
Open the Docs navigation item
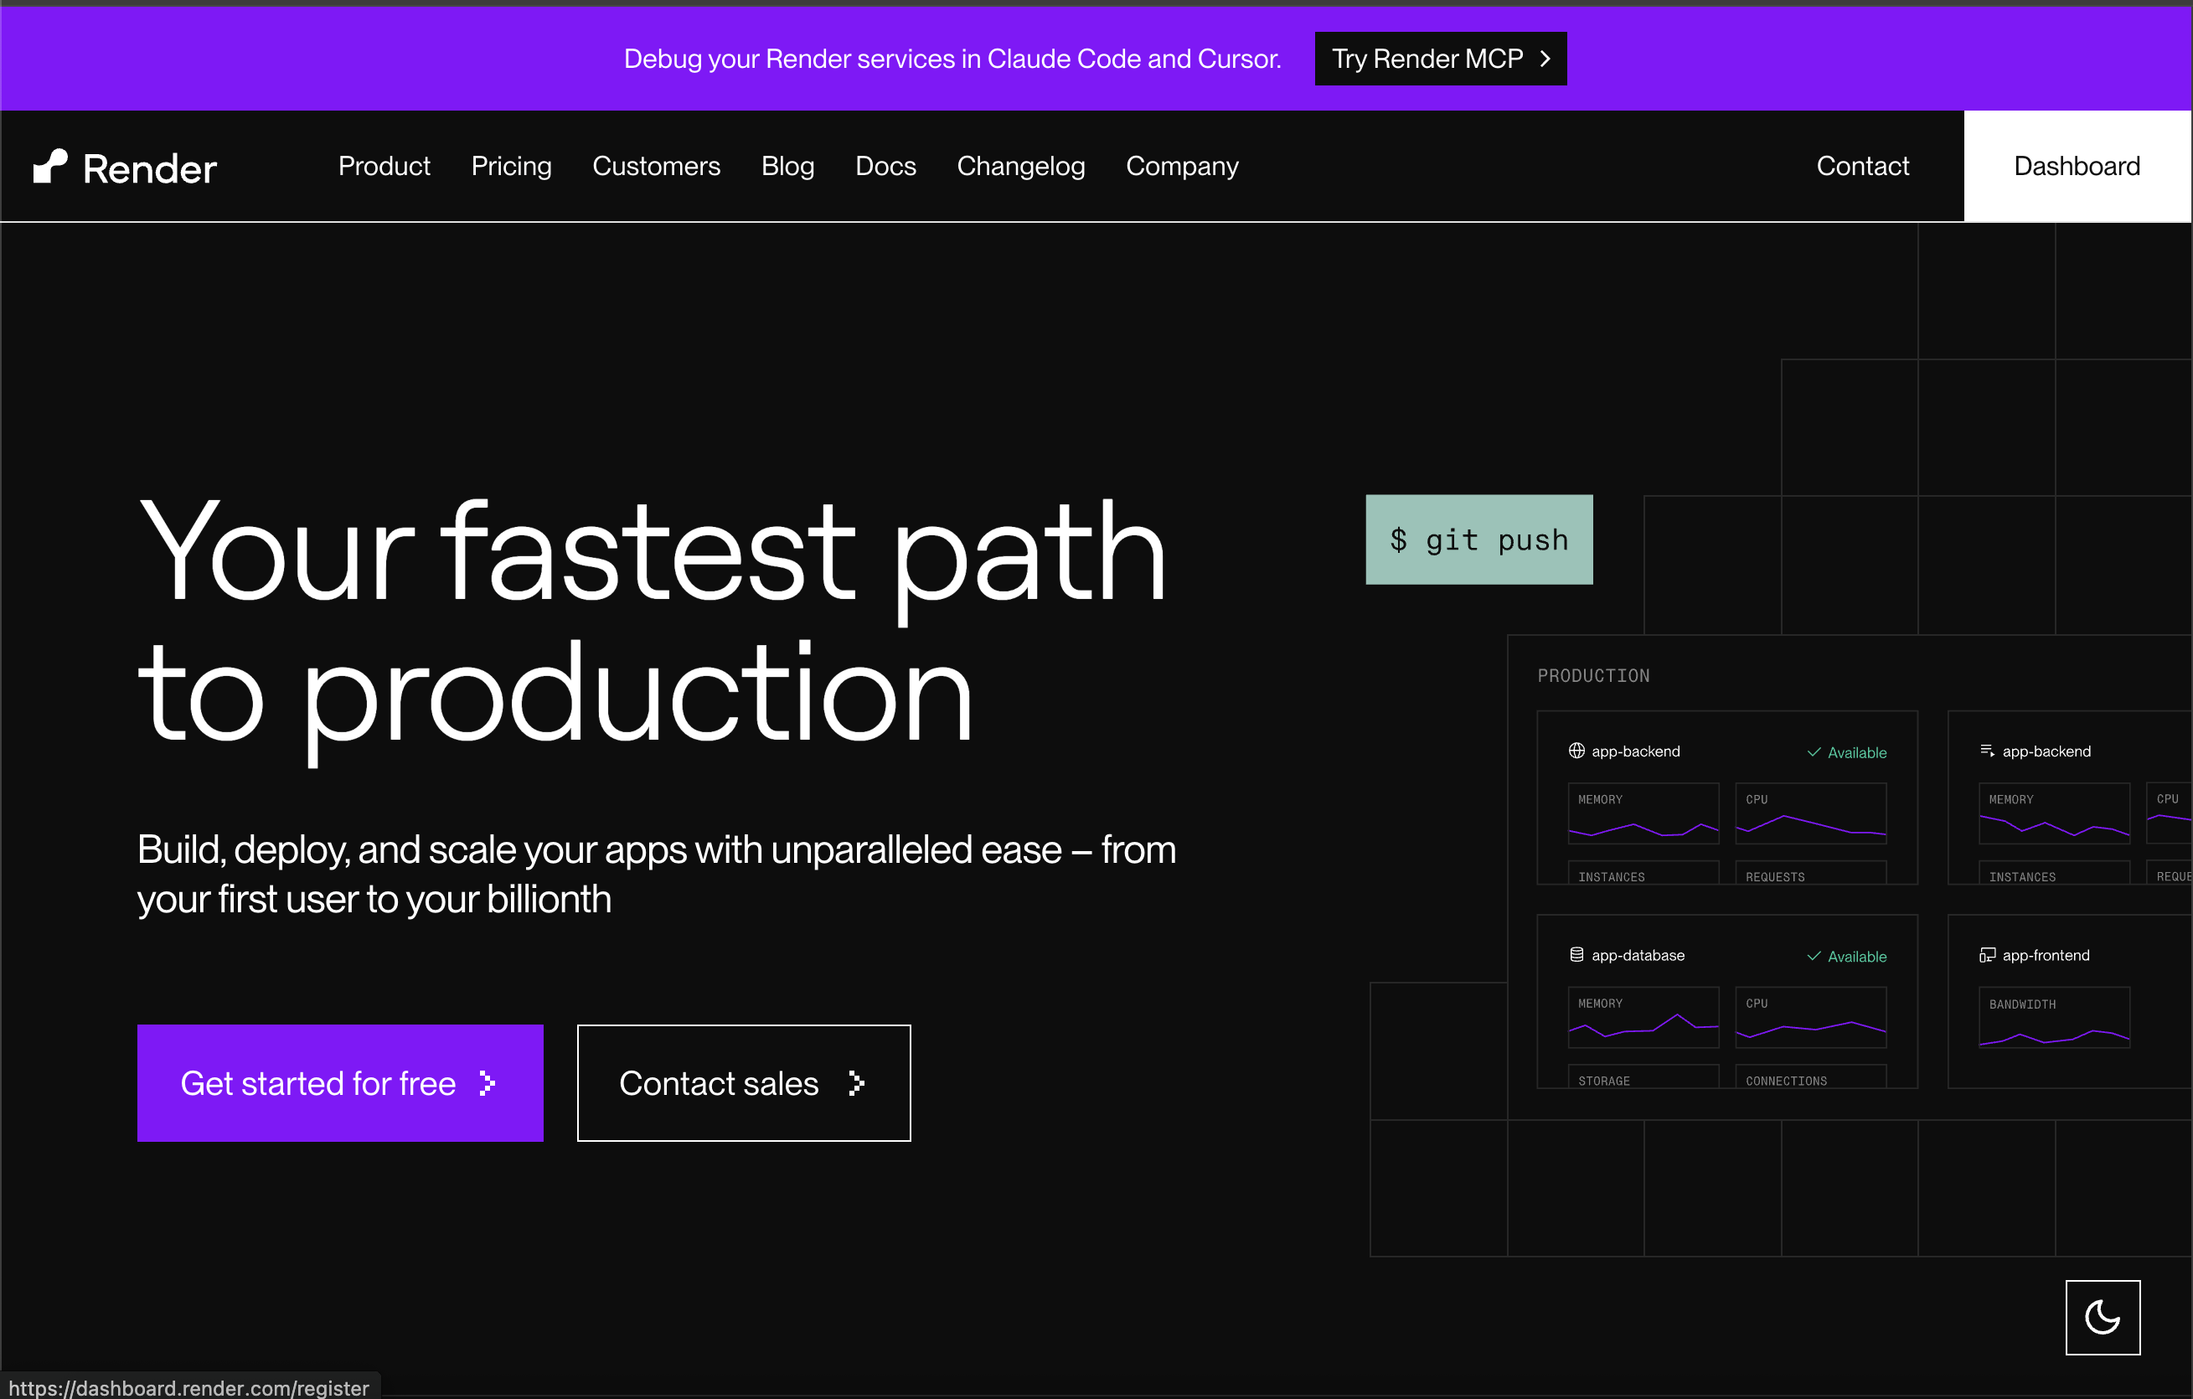(x=885, y=166)
